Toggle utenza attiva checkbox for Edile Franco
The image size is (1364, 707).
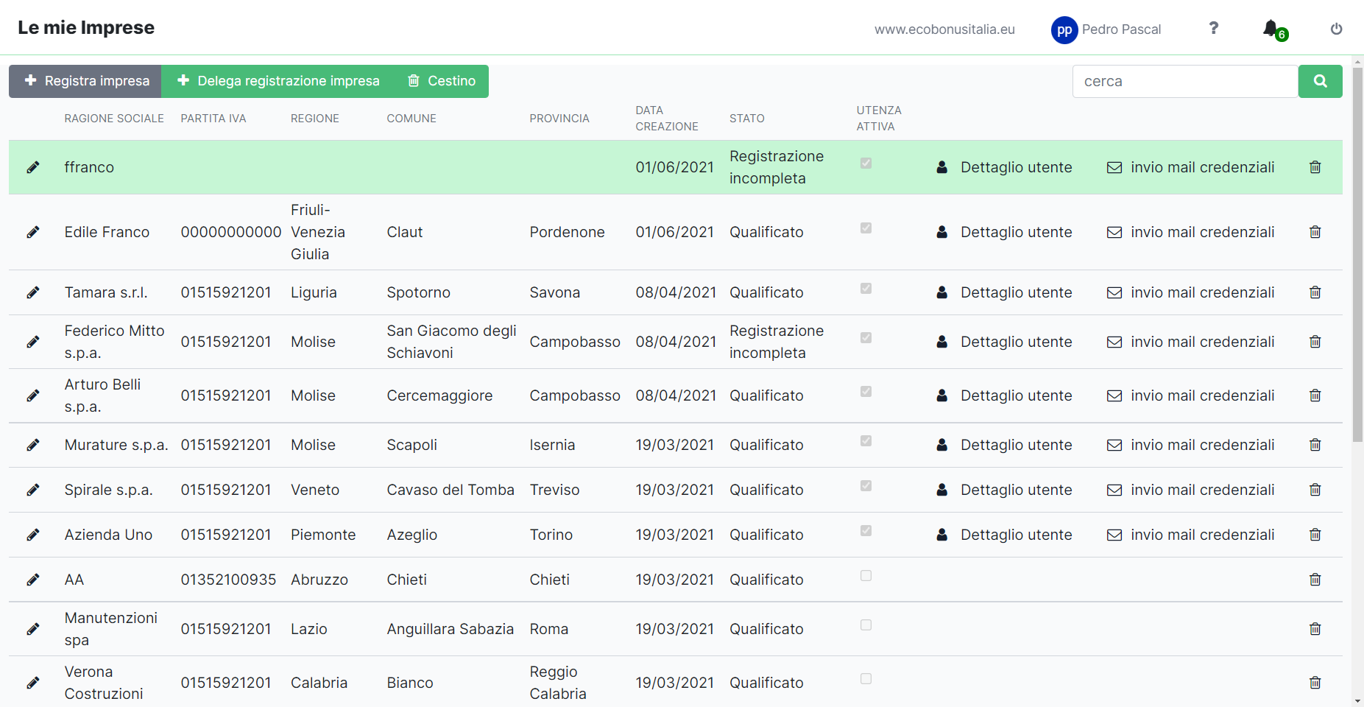click(x=866, y=228)
